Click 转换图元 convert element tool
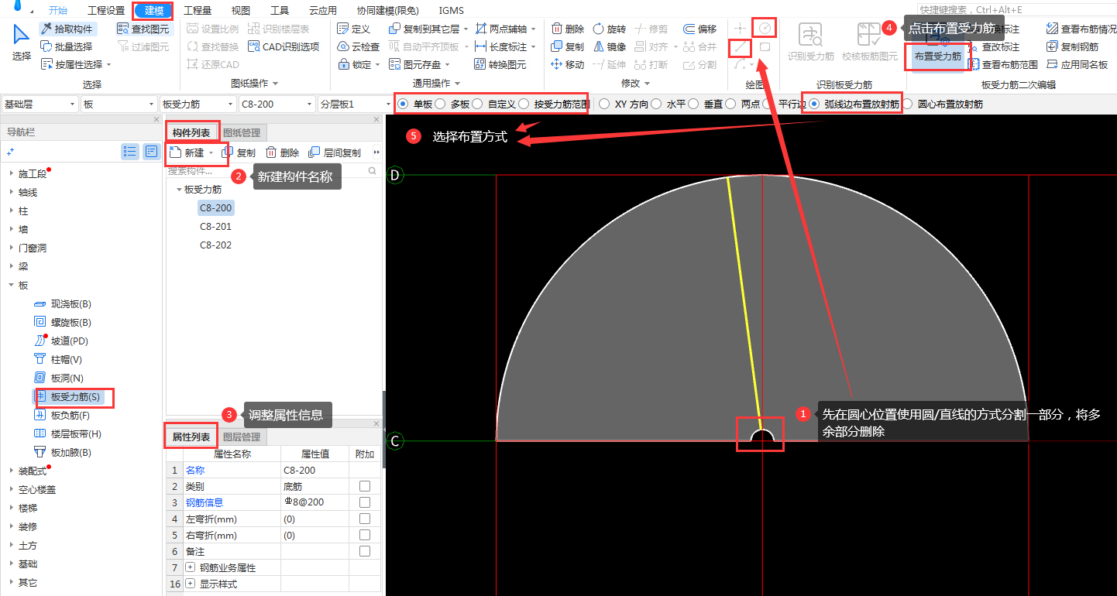Image resolution: width=1117 pixels, height=596 pixels. 500,64
